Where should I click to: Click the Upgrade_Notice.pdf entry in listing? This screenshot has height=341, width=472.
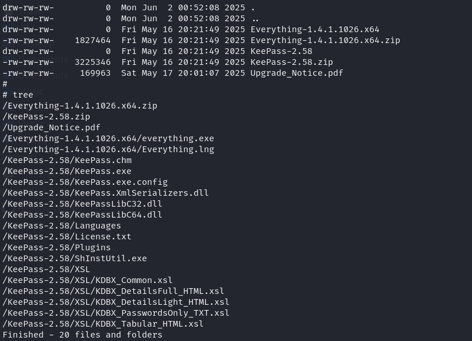(x=173, y=73)
